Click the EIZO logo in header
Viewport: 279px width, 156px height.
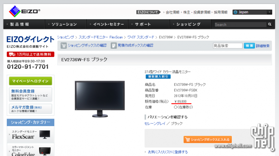coord(25,11)
